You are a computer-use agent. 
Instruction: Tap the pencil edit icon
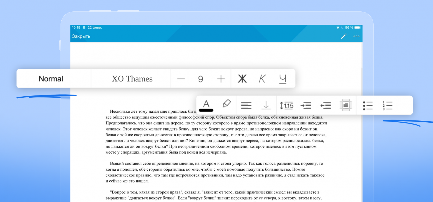(344, 36)
